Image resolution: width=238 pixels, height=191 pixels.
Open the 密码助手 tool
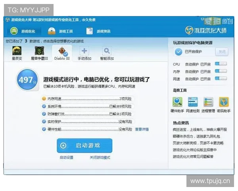click(x=224, y=105)
